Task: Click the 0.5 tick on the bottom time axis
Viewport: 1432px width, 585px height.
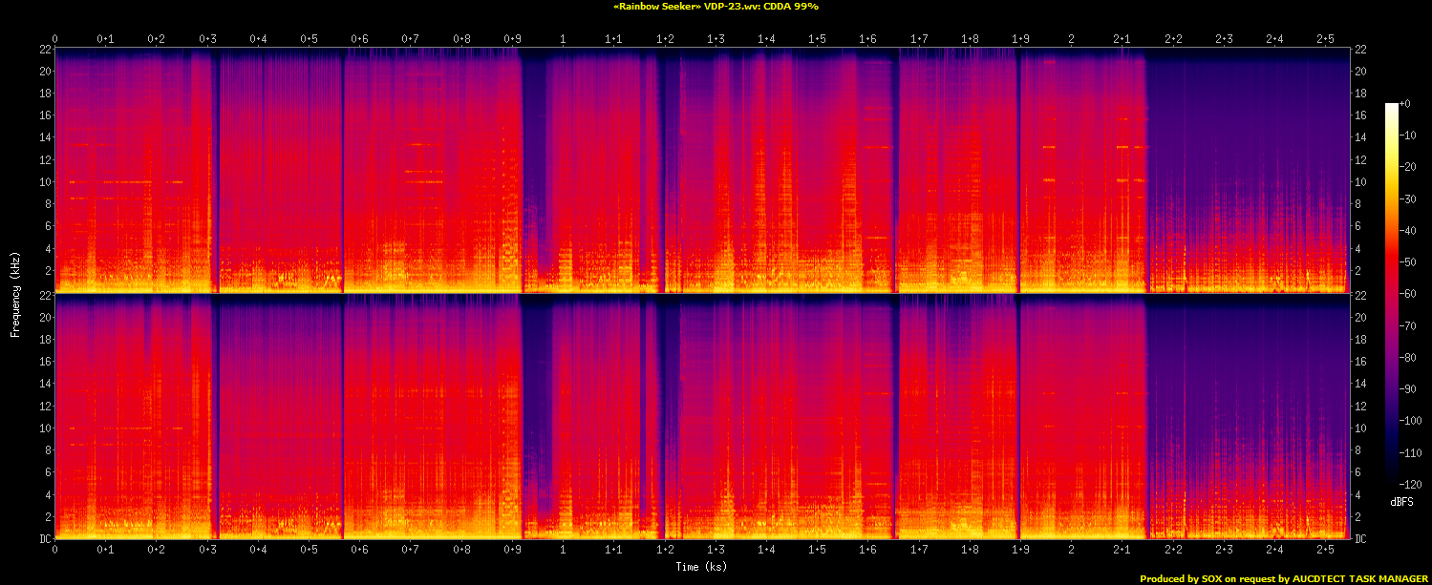Action: click(x=309, y=550)
